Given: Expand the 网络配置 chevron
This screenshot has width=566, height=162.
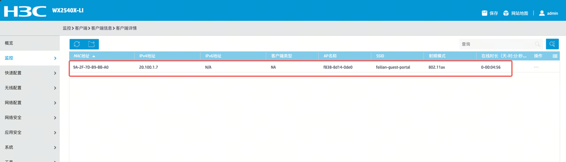Looking at the screenshot, I should point(55,103).
